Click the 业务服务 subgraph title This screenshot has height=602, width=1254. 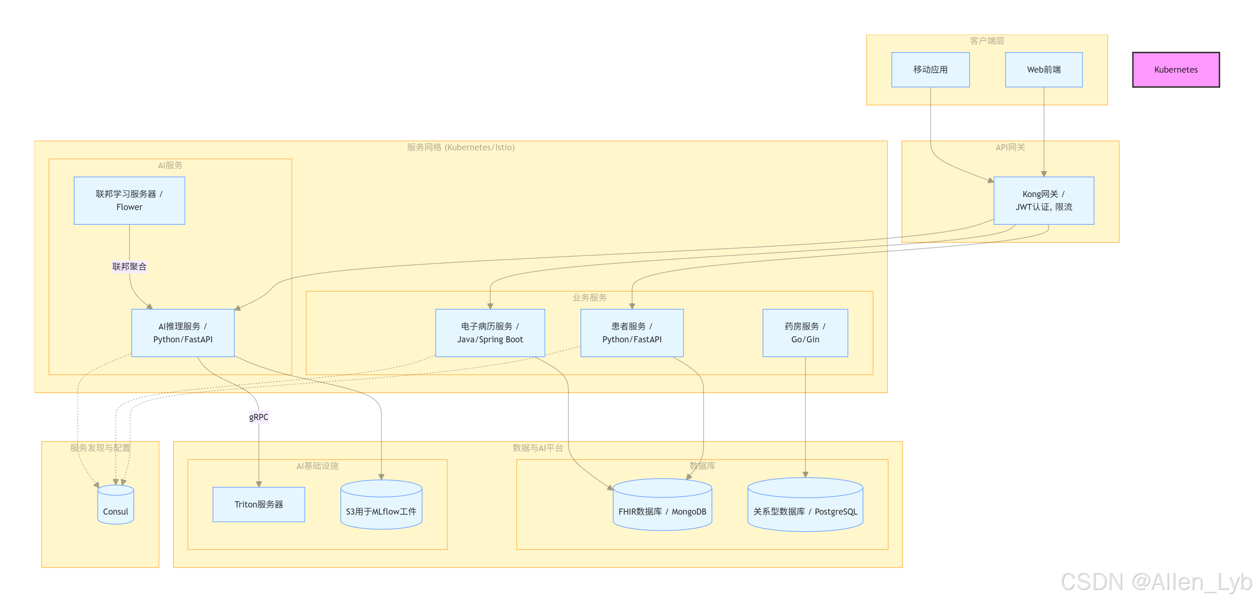[589, 298]
